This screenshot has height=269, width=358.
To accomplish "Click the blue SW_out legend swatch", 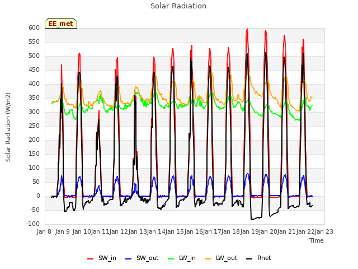I will click(129, 259).
